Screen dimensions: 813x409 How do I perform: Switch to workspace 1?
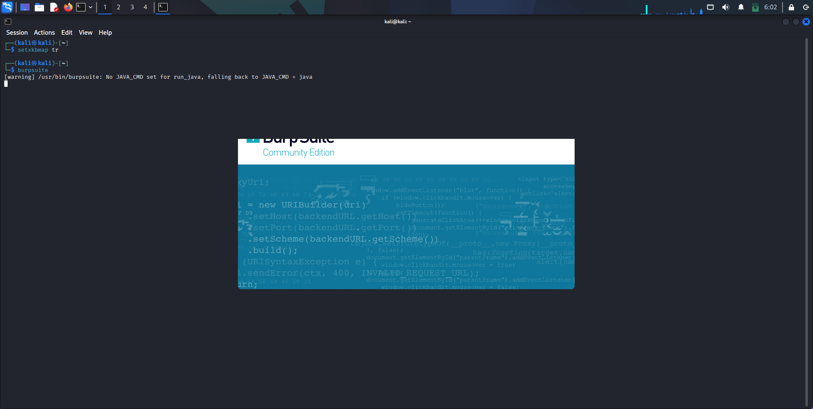click(105, 7)
